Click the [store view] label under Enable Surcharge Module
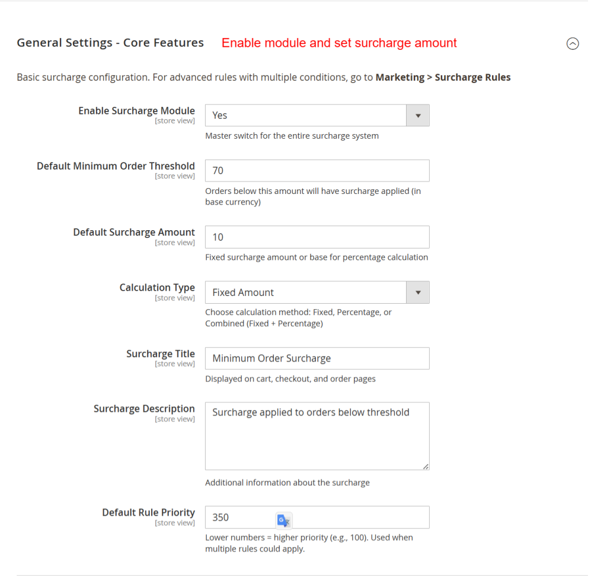Viewport: 607px width, 576px height. pyautogui.click(x=175, y=120)
